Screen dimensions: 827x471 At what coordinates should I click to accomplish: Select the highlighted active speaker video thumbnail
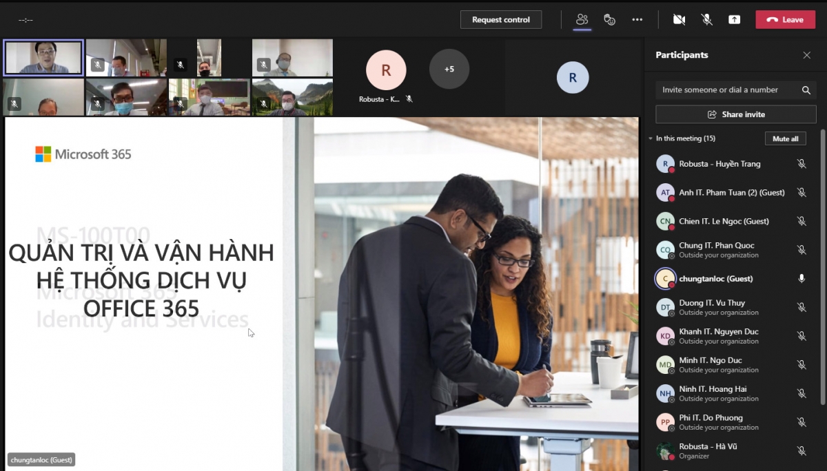pos(43,57)
